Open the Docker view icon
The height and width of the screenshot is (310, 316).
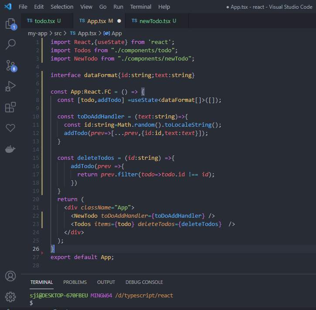pyautogui.click(x=10, y=149)
